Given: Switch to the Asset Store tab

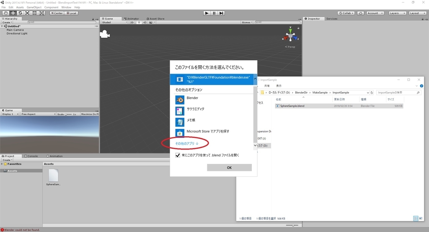Looking at the screenshot, I should (155, 19).
